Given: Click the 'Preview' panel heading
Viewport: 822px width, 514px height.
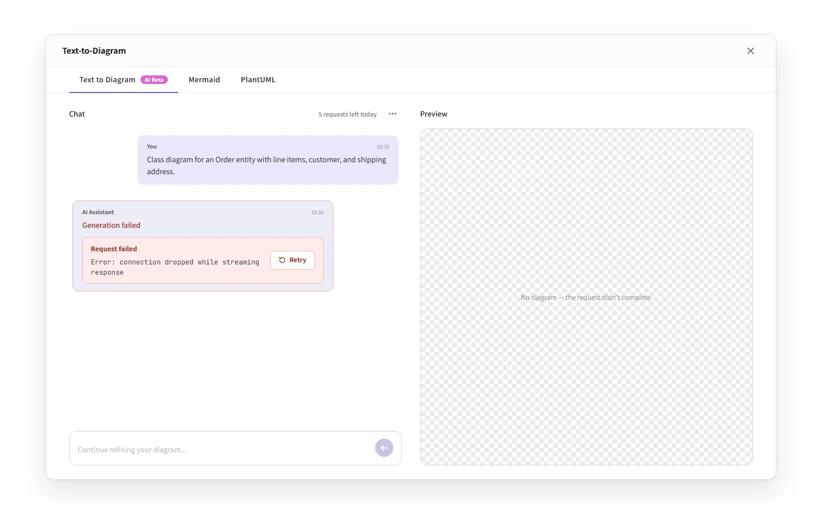Looking at the screenshot, I should pyautogui.click(x=434, y=114).
